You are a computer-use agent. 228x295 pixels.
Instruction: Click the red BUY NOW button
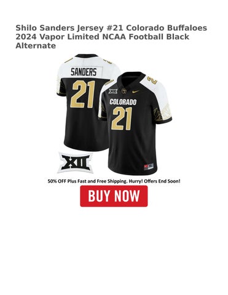tap(114, 196)
